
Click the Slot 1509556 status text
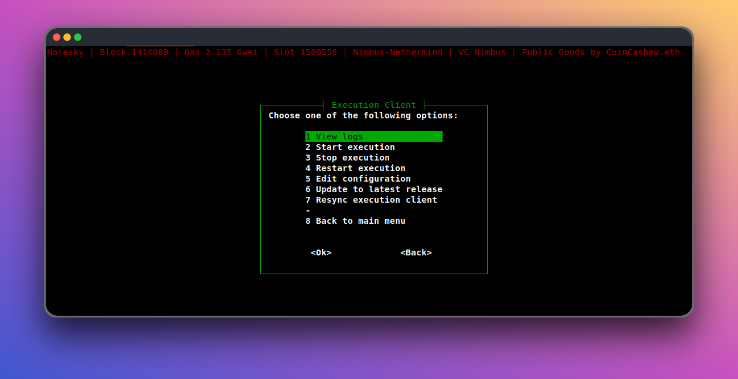pos(305,52)
